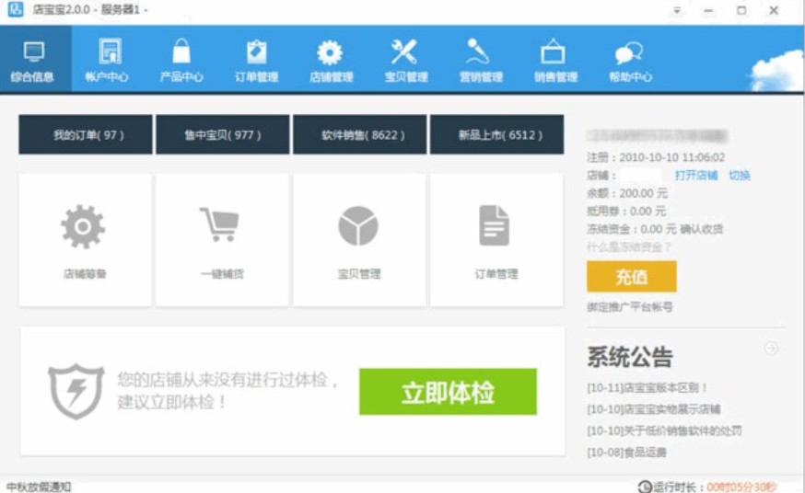Click the registration date 2010-10-10 11:06:02
Viewport: 805px width, 493px height.
(x=672, y=157)
